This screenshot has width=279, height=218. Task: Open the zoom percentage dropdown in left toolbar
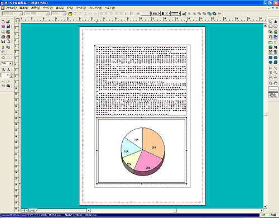click(x=11, y=63)
